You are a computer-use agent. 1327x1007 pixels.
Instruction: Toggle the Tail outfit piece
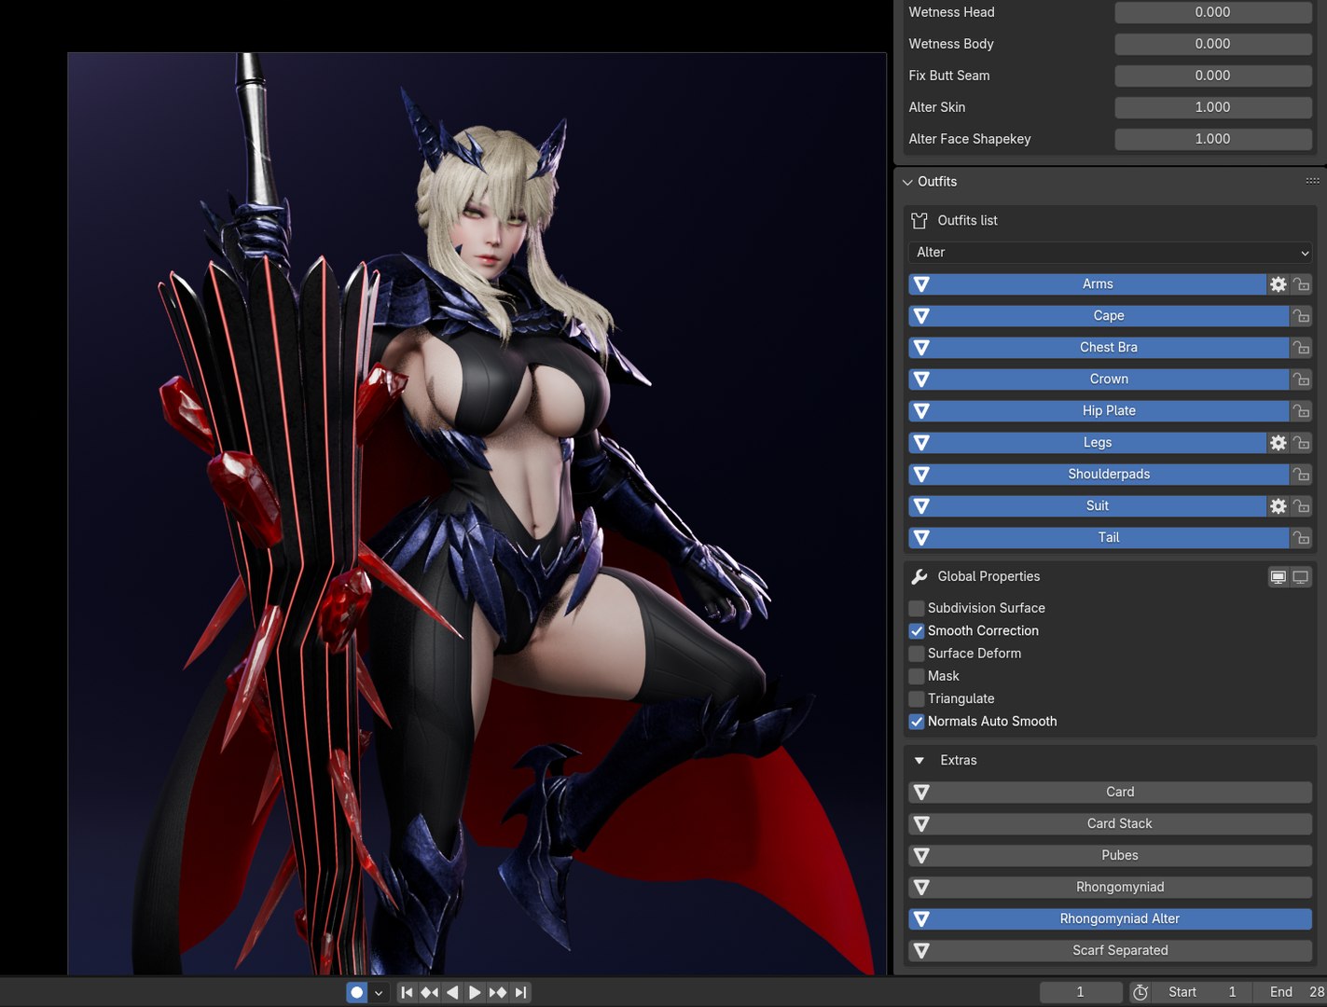click(1099, 538)
